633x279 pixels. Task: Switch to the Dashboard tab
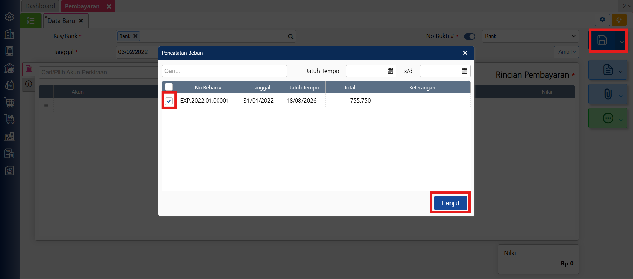click(x=40, y=6)
